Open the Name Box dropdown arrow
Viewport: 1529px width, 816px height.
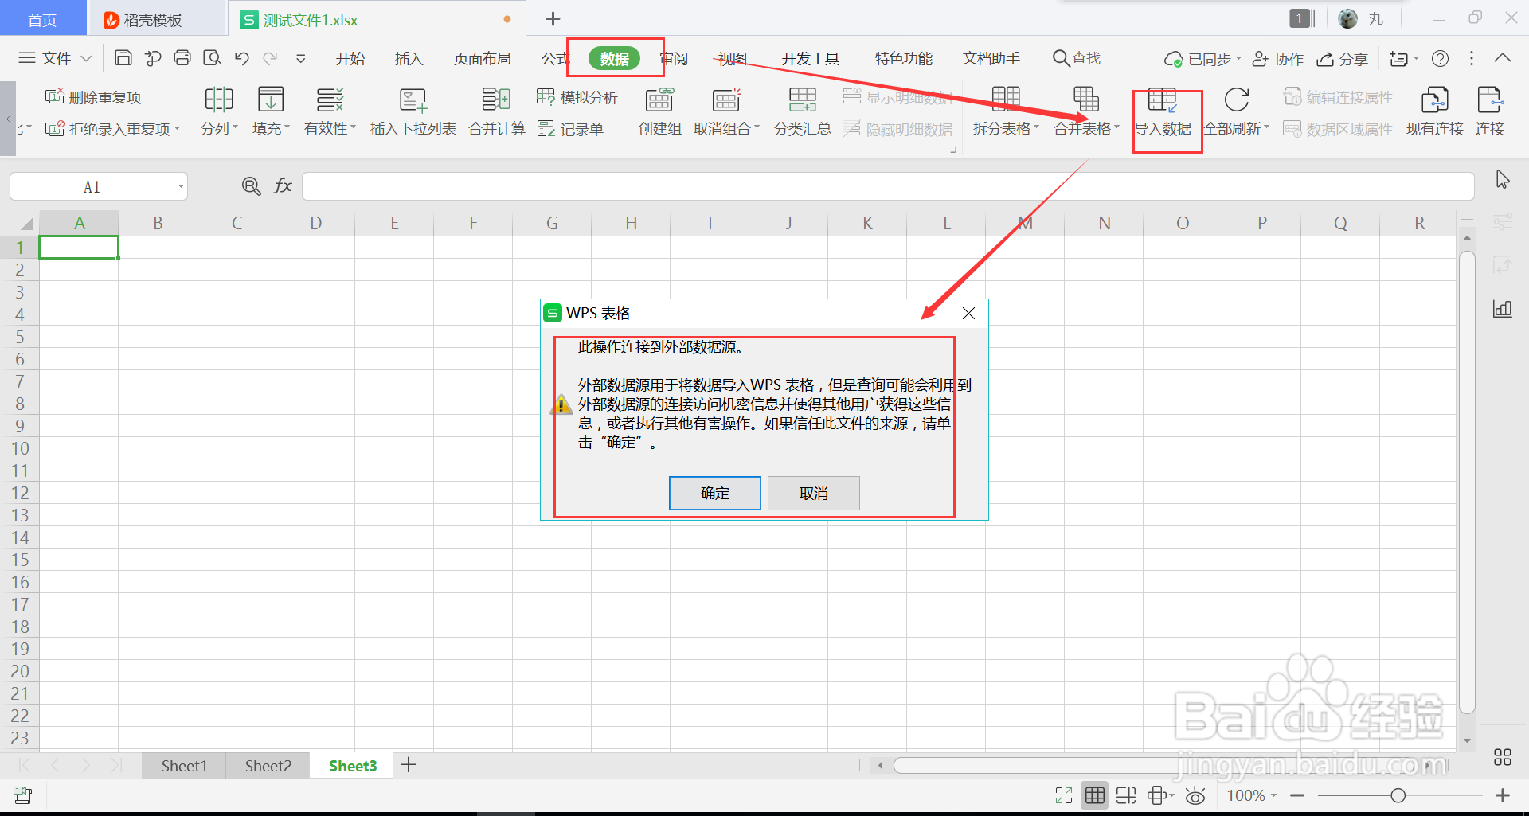pyautogui.click(x=181, y=186)
